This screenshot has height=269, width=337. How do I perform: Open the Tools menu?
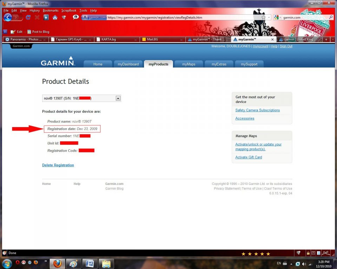pyautogui.click(x=83, y=11)
